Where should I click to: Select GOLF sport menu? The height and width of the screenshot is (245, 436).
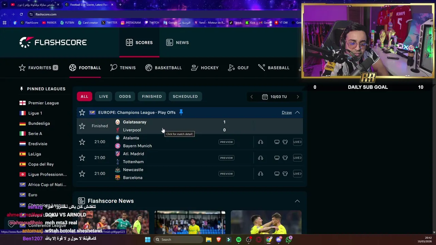click(x=238, y=68)
